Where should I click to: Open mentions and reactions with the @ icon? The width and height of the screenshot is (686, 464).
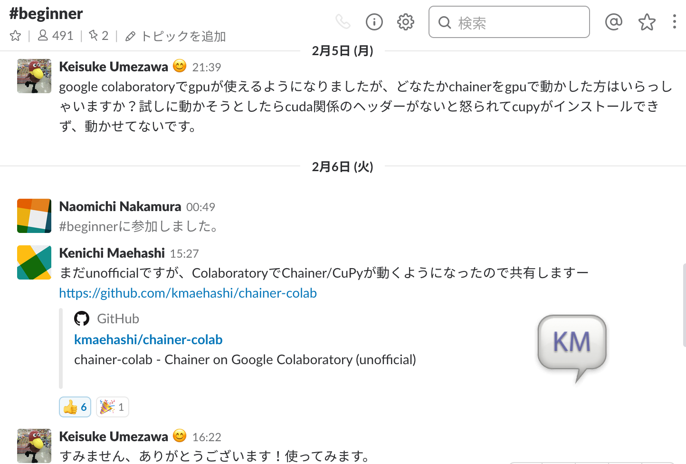click(613, 22)
